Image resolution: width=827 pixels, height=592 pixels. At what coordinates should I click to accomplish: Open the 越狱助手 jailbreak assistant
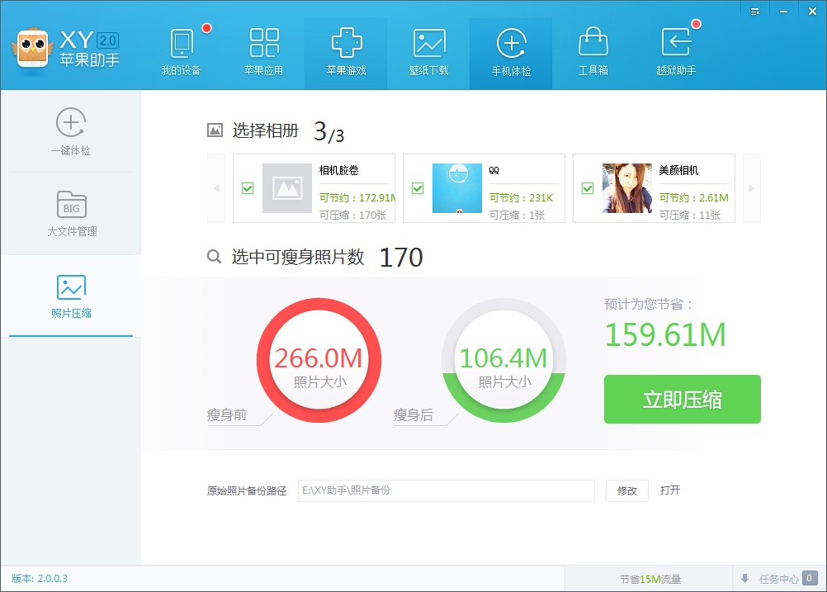tap(677, 50)
